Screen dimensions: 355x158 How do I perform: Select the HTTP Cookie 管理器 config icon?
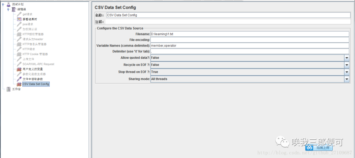point(19,54)
